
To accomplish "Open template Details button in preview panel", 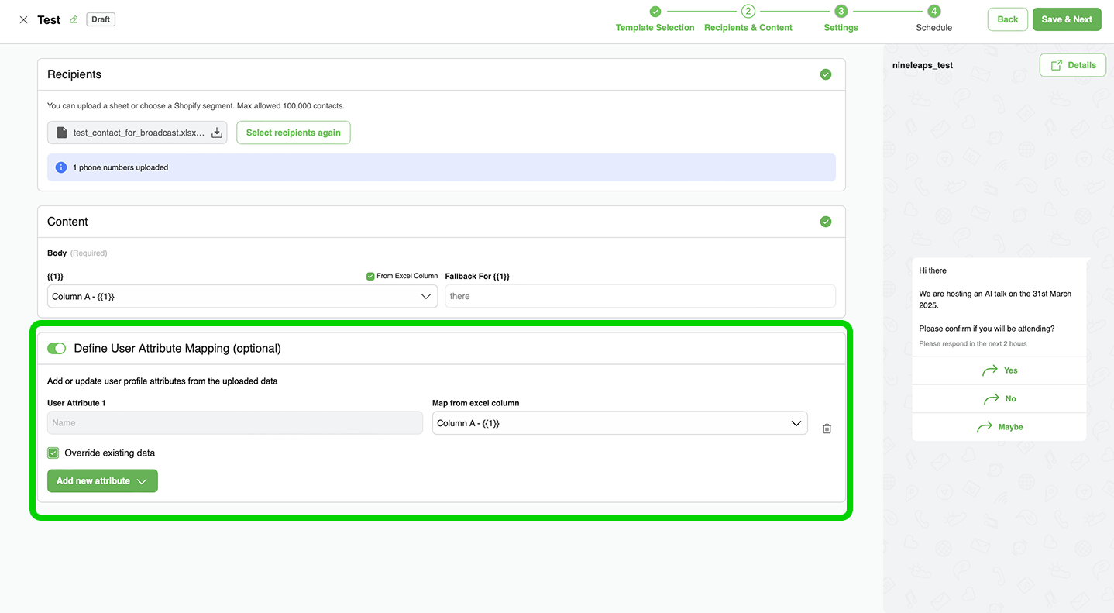I will click(1072, 65).
